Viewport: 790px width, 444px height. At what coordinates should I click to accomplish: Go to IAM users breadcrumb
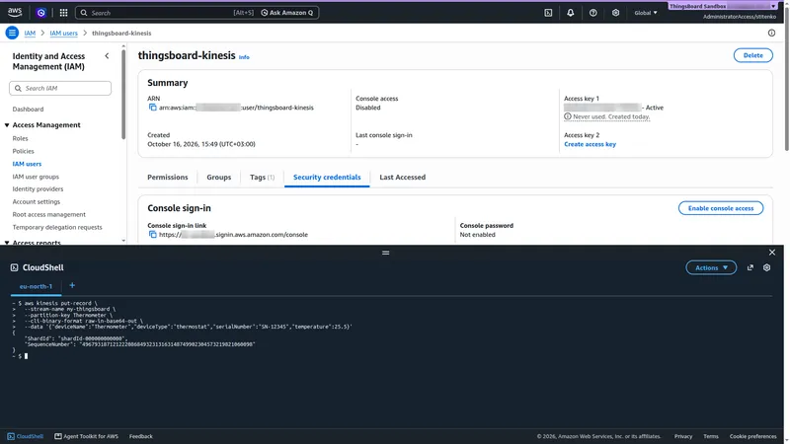63,33
